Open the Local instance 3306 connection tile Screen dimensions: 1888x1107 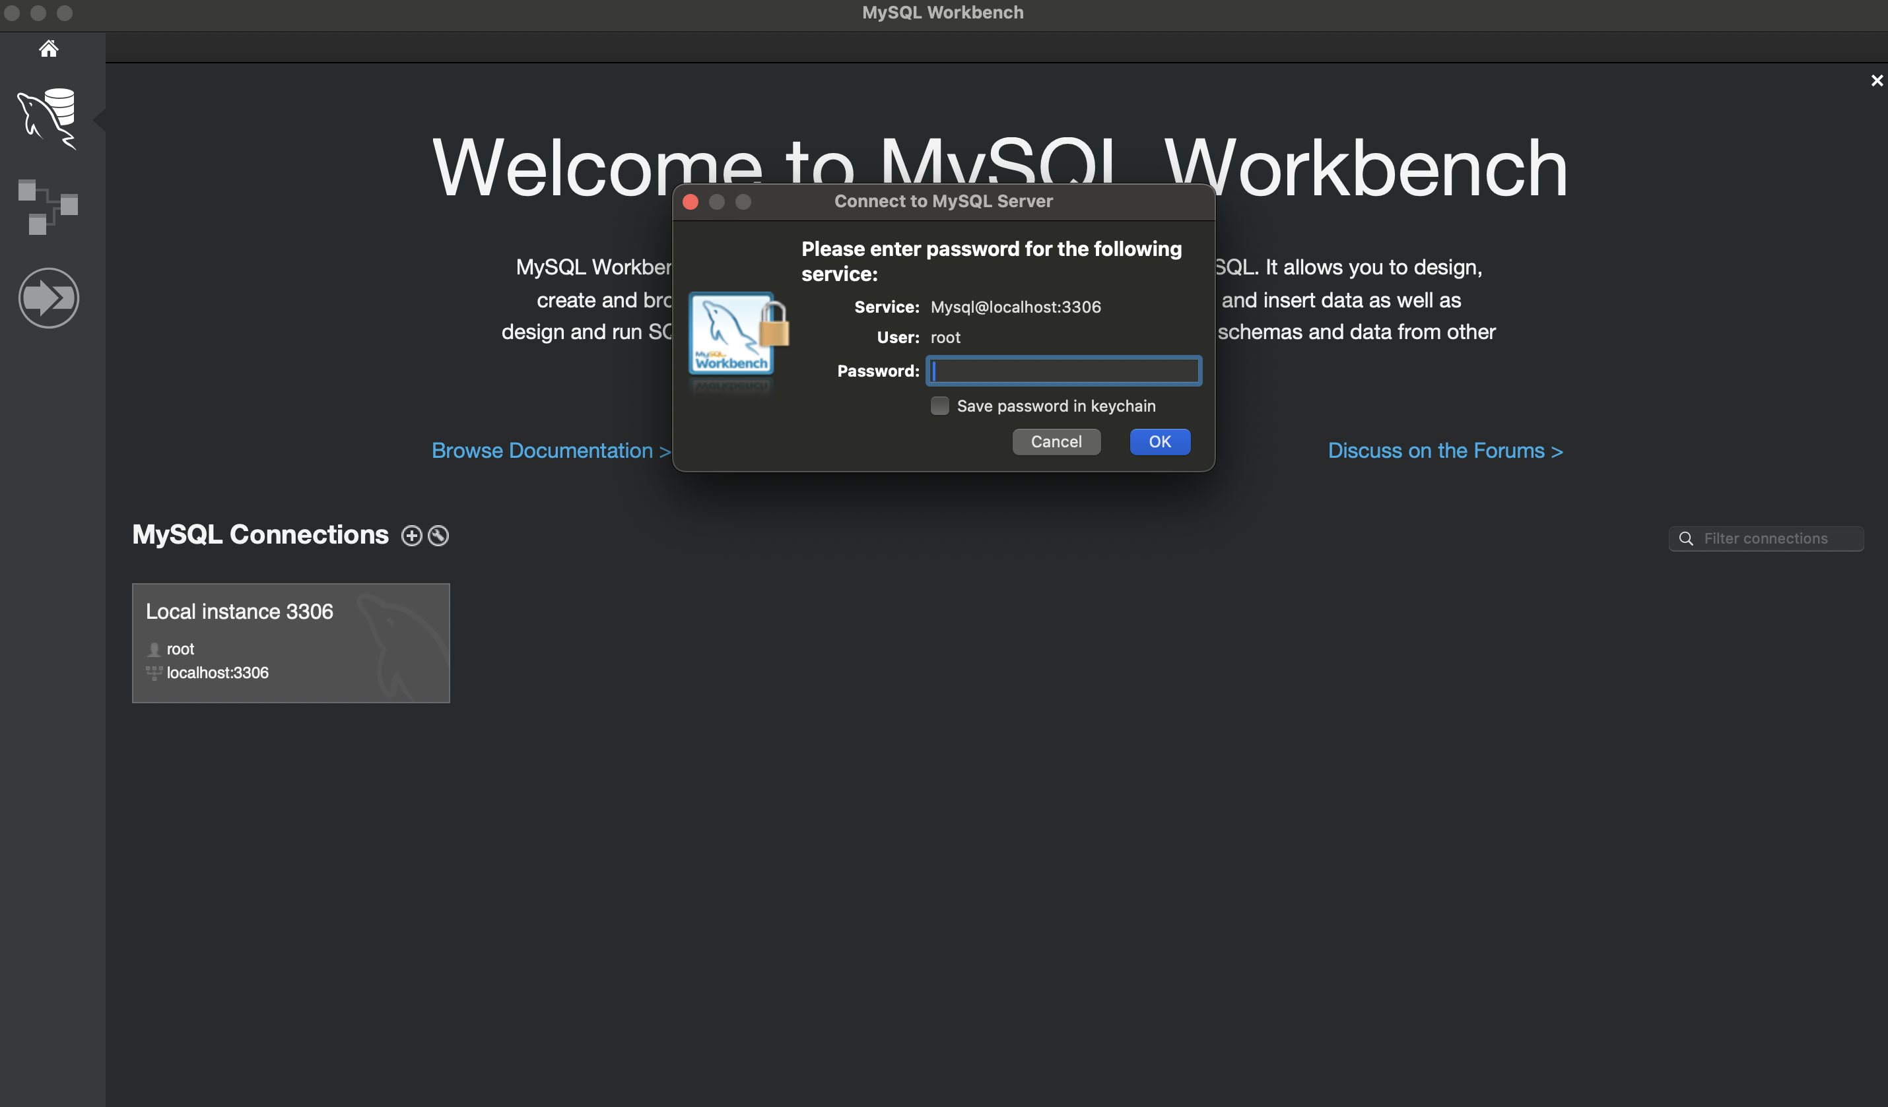tap(290, 643)
